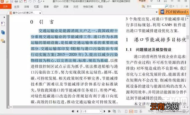Switch to the 注释 ribbon tab
190x115 pixels.
coord(26,7)
